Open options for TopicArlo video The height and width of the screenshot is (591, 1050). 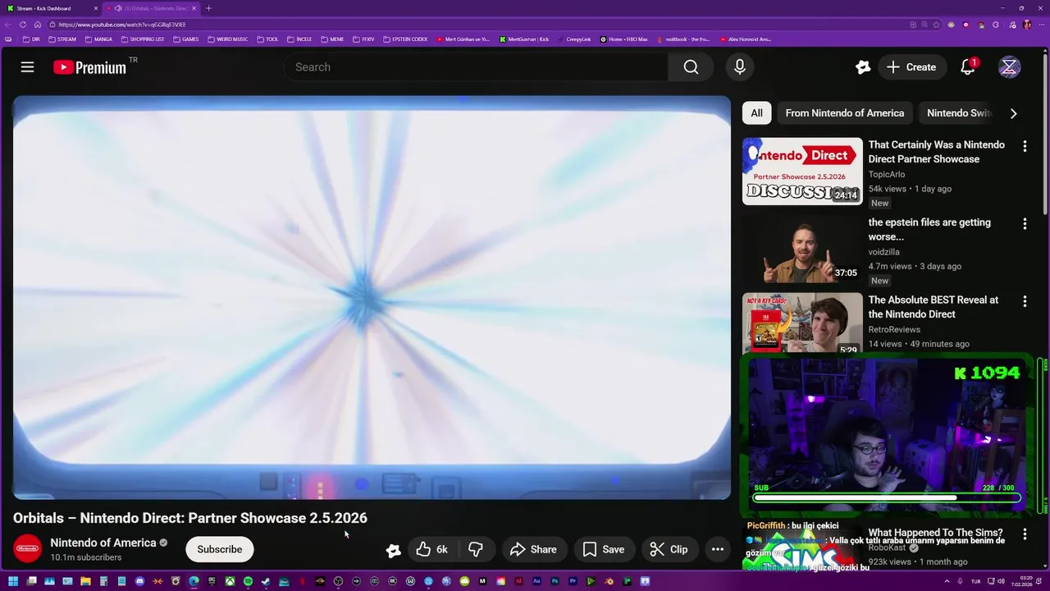1024,146
